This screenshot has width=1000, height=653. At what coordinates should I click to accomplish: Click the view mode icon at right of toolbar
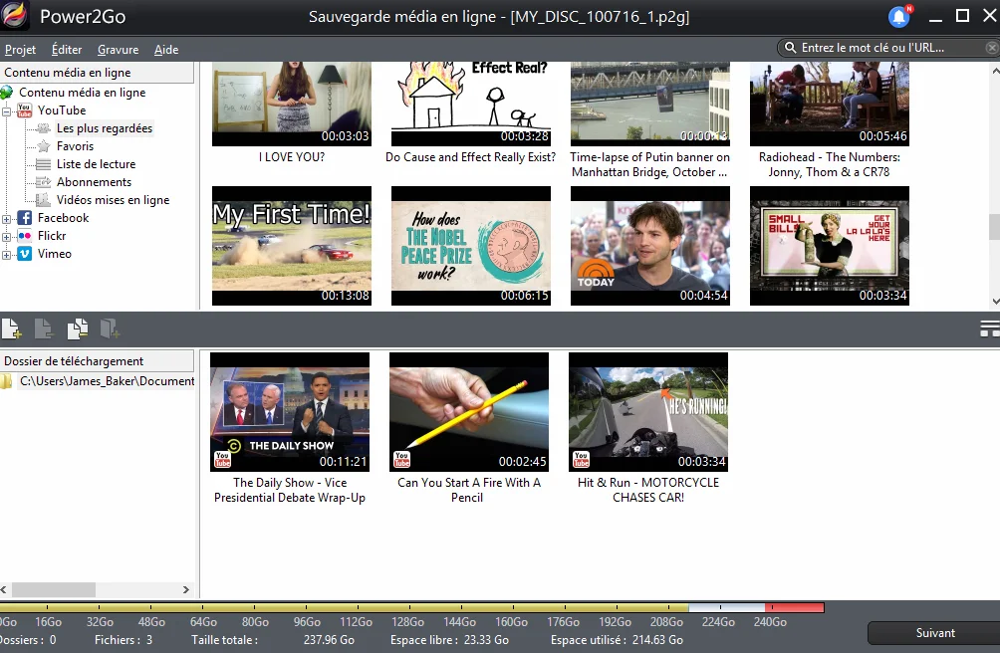coord(990,328)
